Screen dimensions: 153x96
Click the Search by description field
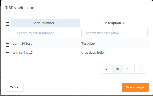115,33
